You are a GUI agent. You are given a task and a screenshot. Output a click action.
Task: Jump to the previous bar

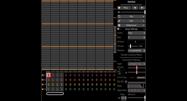135,8
